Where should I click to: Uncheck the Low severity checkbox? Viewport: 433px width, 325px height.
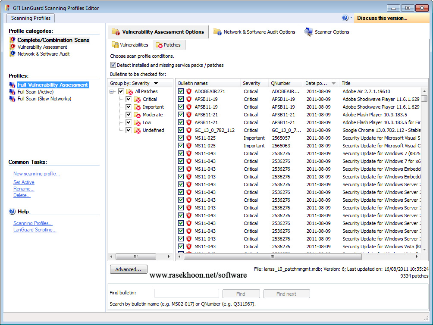(x=129, y=122)
